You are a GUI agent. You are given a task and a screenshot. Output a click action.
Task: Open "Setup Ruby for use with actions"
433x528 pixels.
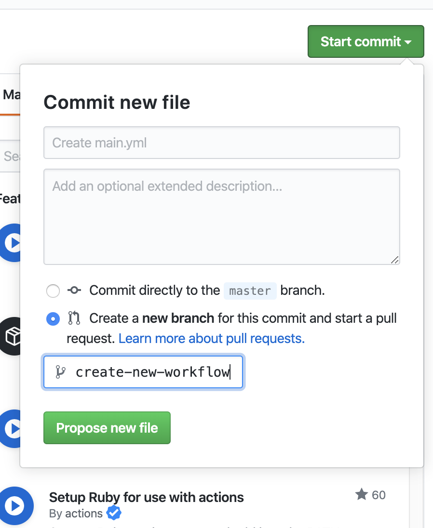pyautogui.click(x=146, y=497)
